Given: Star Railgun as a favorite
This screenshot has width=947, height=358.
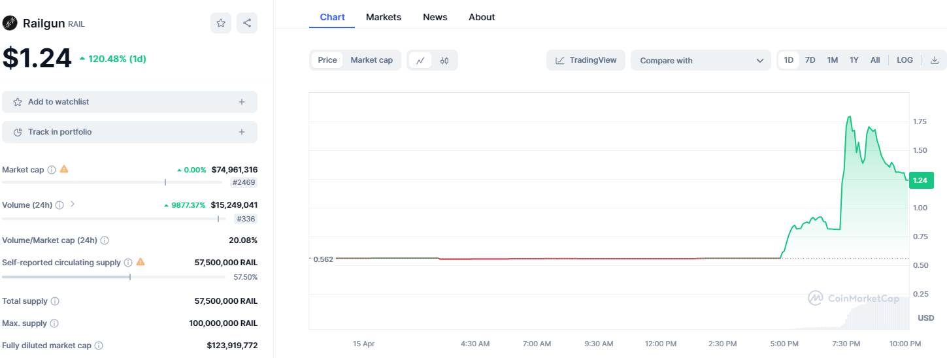Looking at the screenshot, I should tap(221, 24).
